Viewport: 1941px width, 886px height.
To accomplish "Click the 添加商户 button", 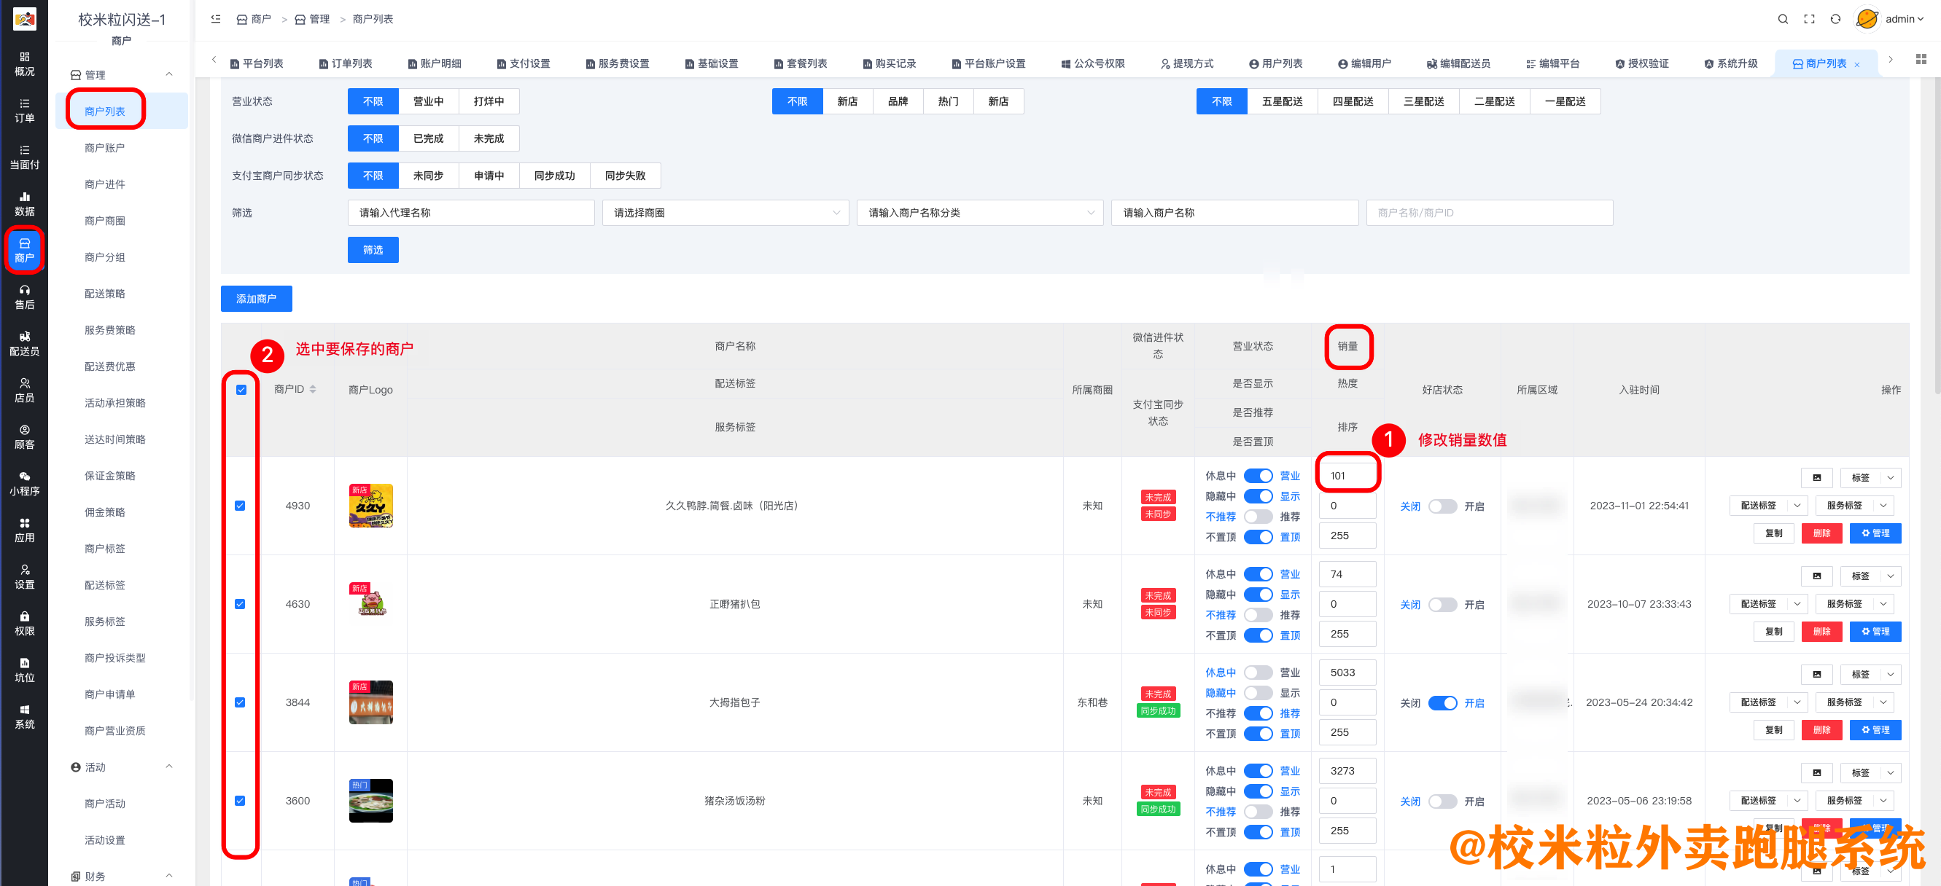I will coord(256,298).
